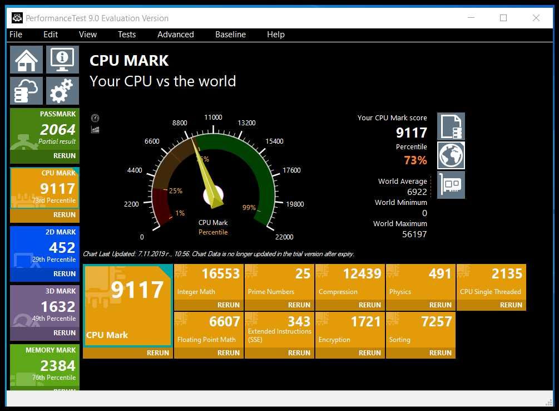The image size is (559, 411).
Task: Click the 'Your CPU Mark score' label
Action: tap(392, 118)
